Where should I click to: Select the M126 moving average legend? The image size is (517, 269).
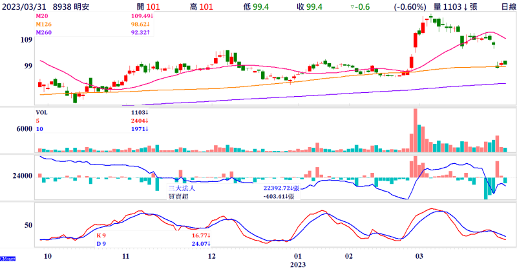tap(45, 23)
